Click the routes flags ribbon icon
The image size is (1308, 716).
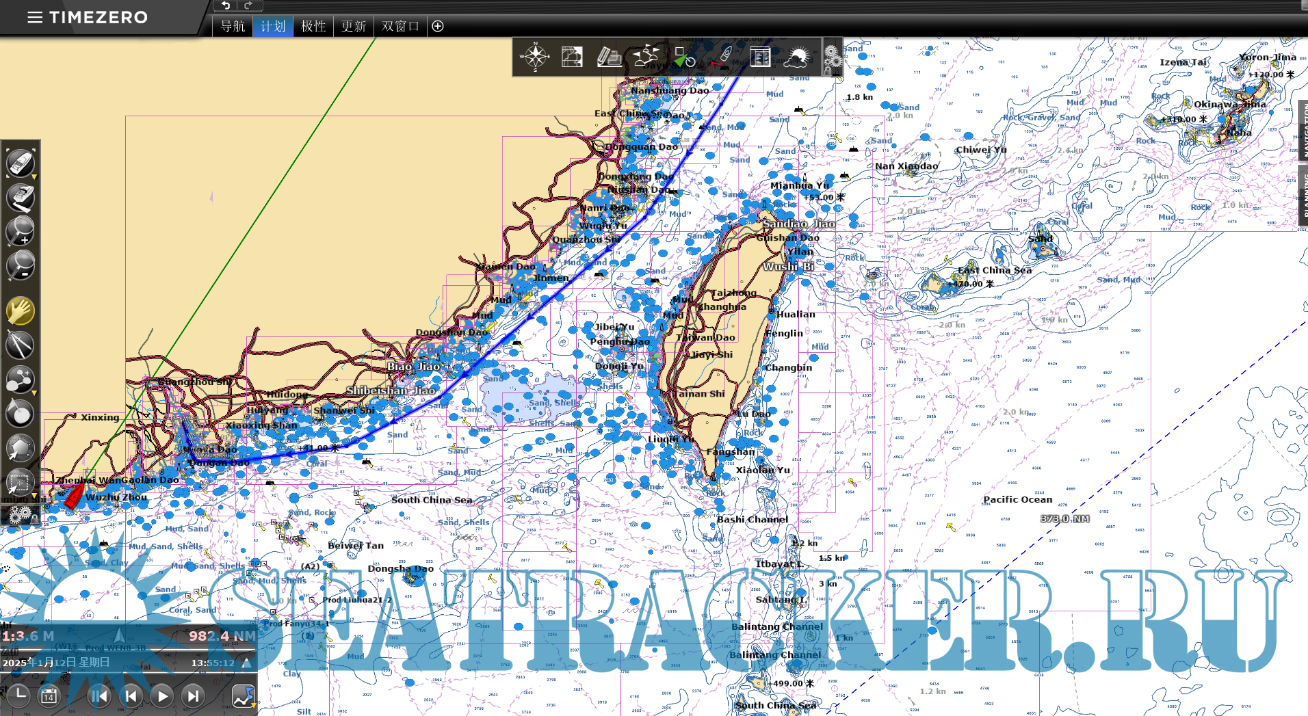point(645,57)
